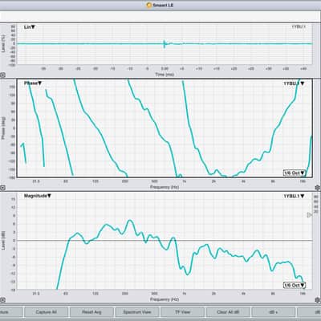This screenshot has width=321, height=321.
Task: Open the Phase plot type dropdown
Action: [x=33, y=83]
